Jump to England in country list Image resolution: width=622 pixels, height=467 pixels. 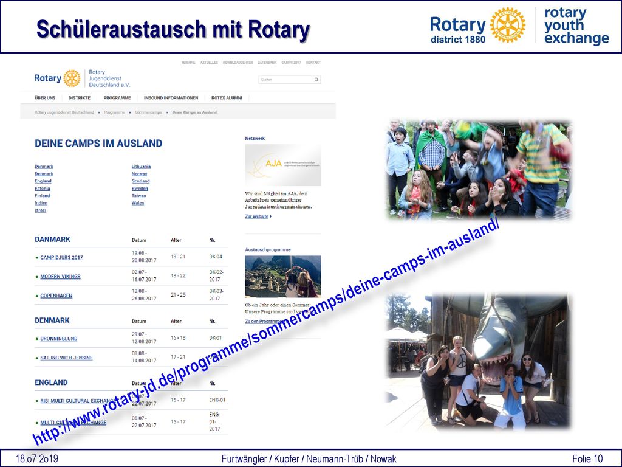43,181
